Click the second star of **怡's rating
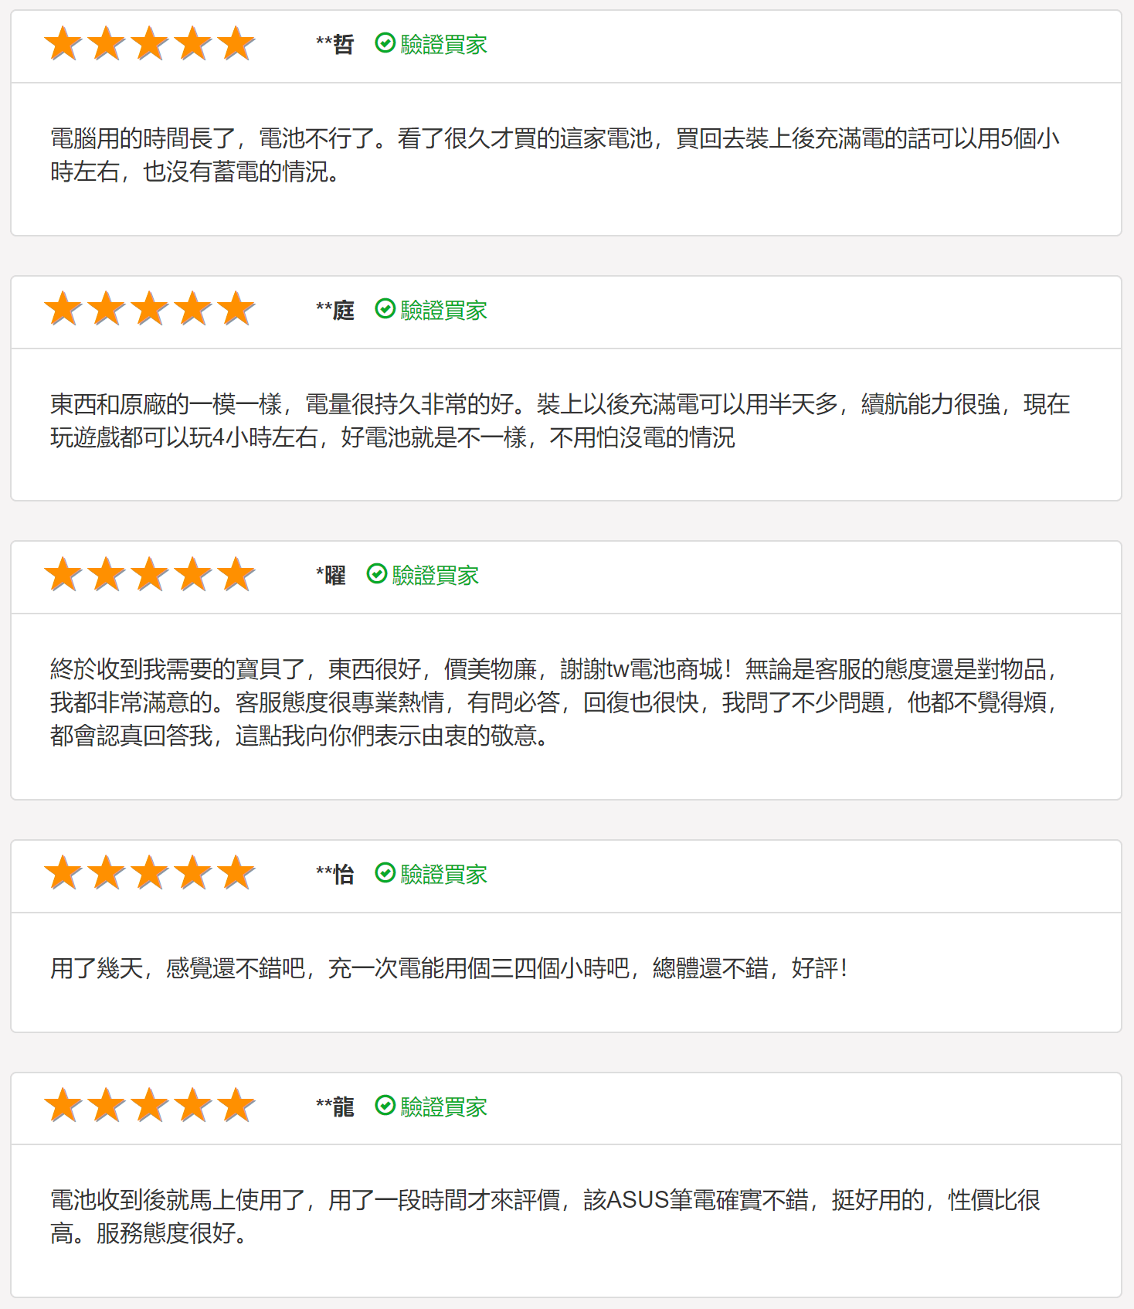Image resolution: width=1134 pixels, height=1309 pixels. click(x=107, y=874)
